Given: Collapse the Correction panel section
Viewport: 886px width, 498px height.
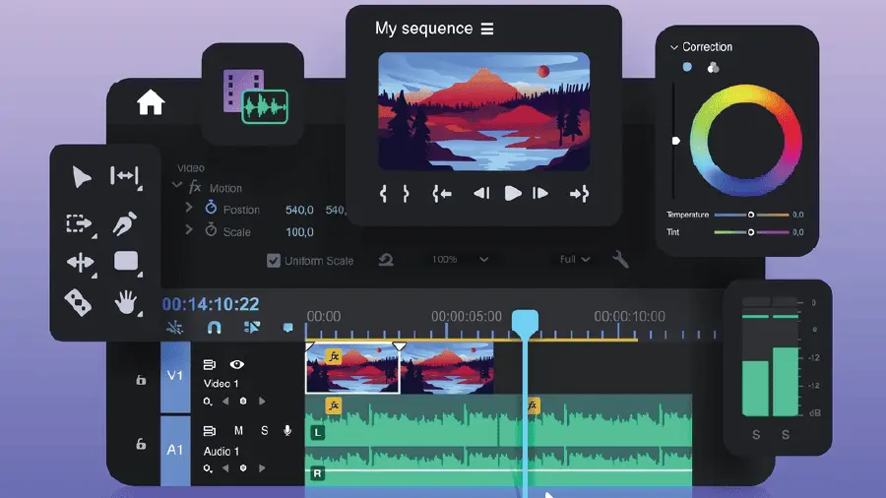Looking at the screenshot, I should (674, 47).
